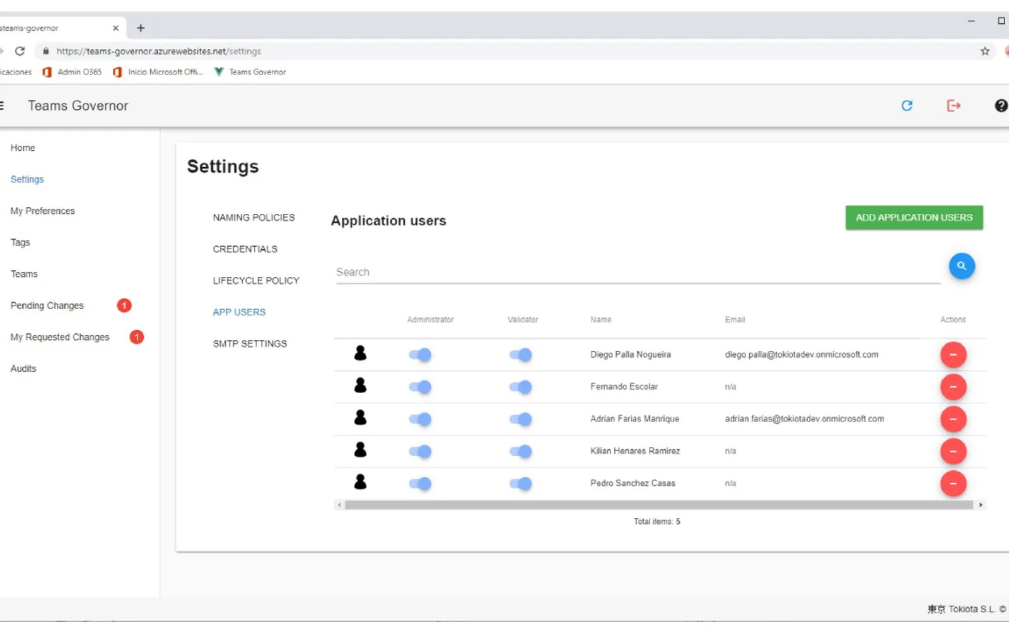1009x631 pixels.
Task: Click the table horizontal scrollbar
Action: [x=659, y=505]
